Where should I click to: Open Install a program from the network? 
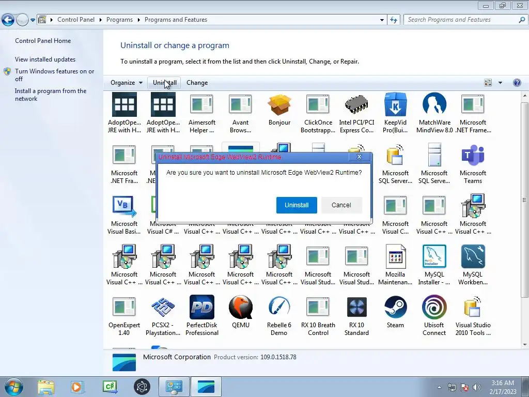click(x=51, y=95)
